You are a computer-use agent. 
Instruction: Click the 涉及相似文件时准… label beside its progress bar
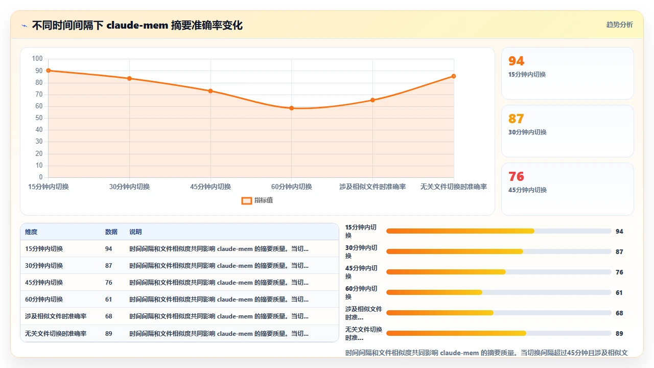pos(364,313)
